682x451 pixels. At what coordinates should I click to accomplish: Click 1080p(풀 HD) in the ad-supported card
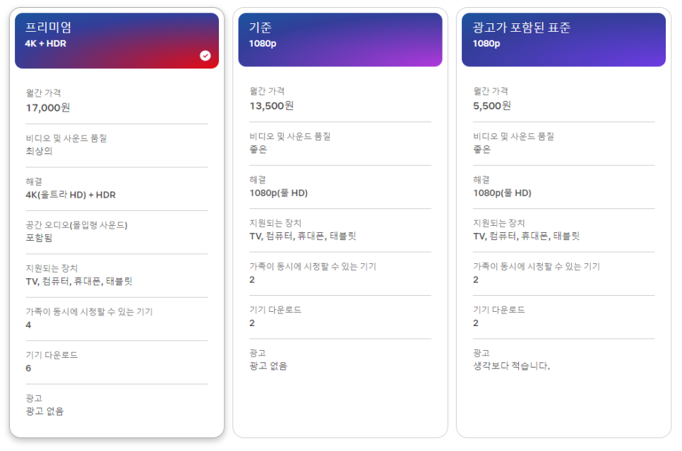point(502,193)
